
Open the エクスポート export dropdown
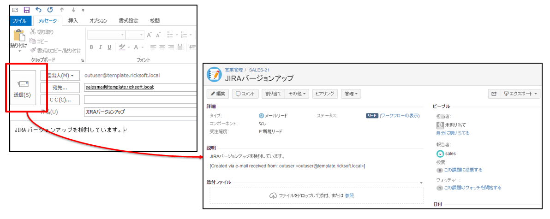coord(520,94)
